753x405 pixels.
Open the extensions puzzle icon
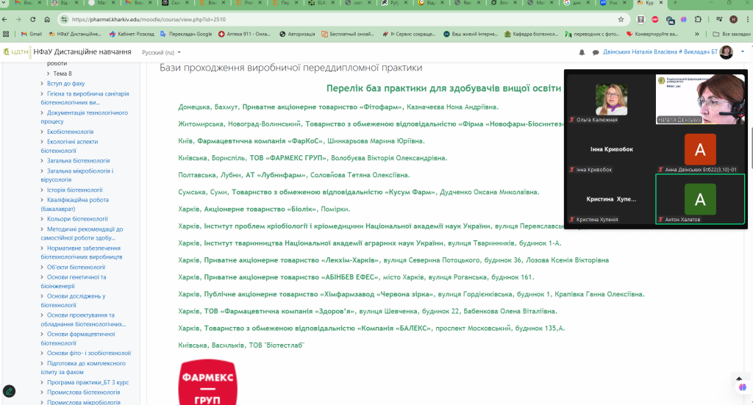point(699,20)
